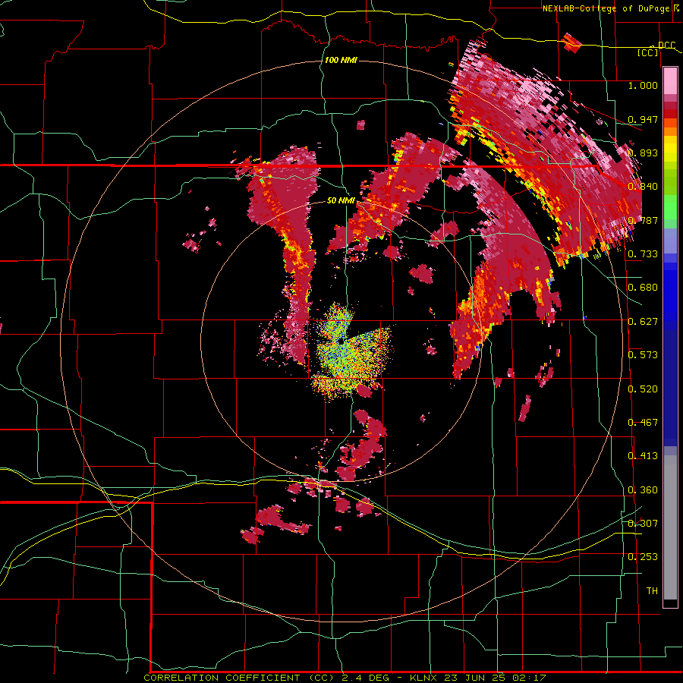Select the 1.000 value on the color scale
The image size is (683, 683).
[x=643, y=85]
